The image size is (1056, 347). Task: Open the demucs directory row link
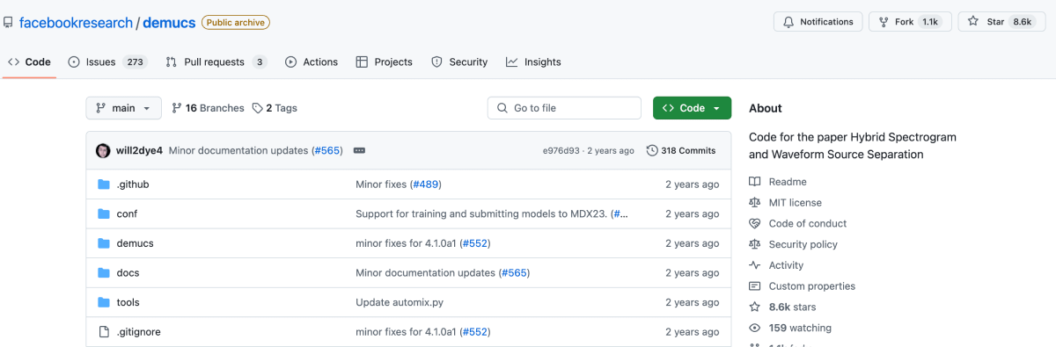[135, 243]
